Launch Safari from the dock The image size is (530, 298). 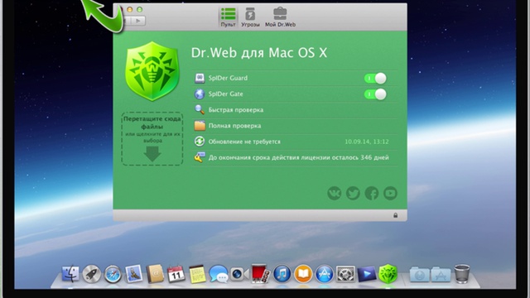click(x=113, y=274)
